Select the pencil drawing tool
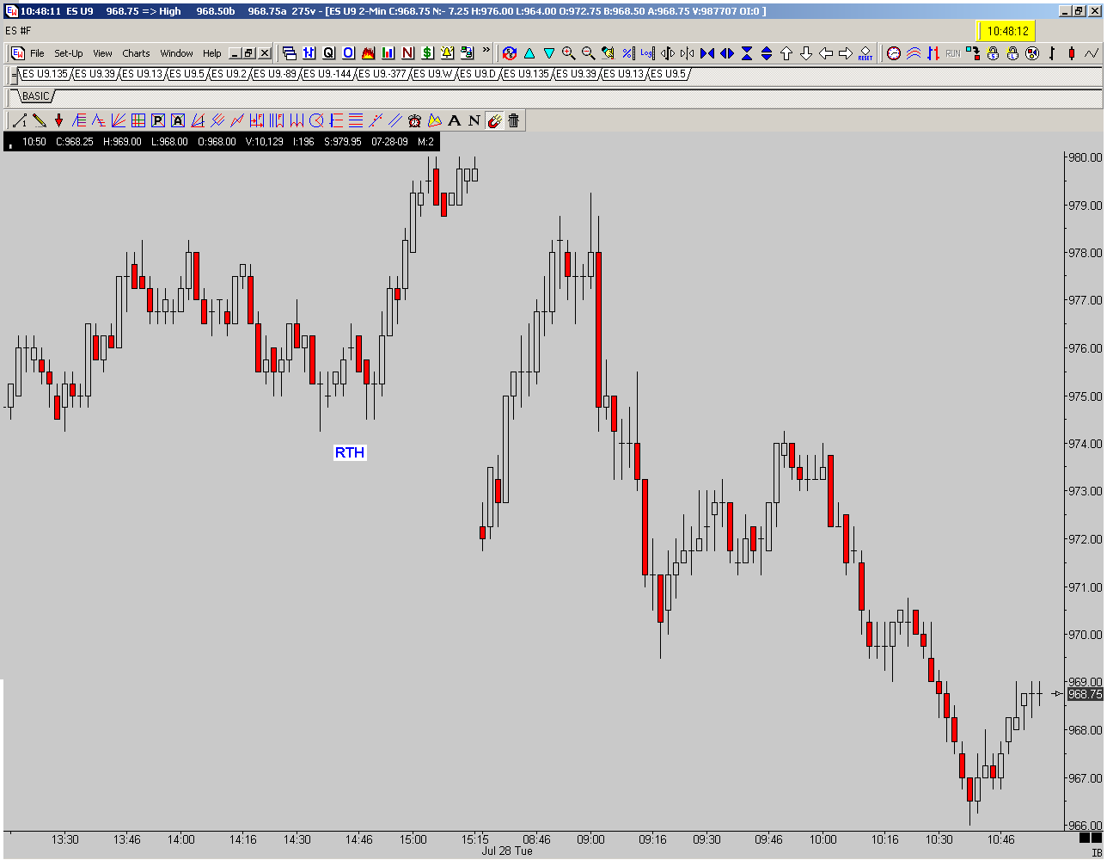Image resolution: width=1107 pixels, height=860 pixels. pyautogui.click(x=40, y=120)
